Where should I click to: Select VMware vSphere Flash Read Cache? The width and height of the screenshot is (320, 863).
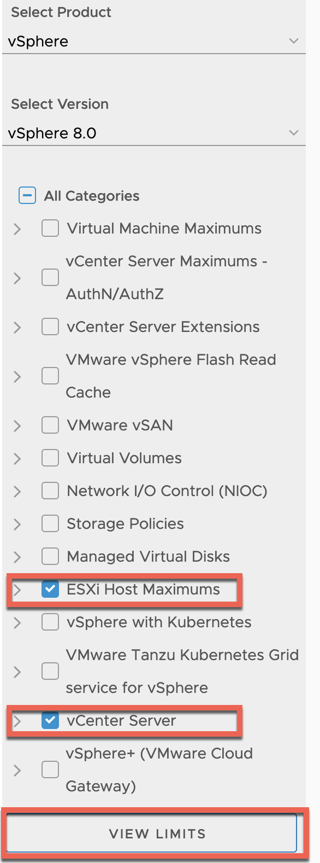(x=50, y=376)
